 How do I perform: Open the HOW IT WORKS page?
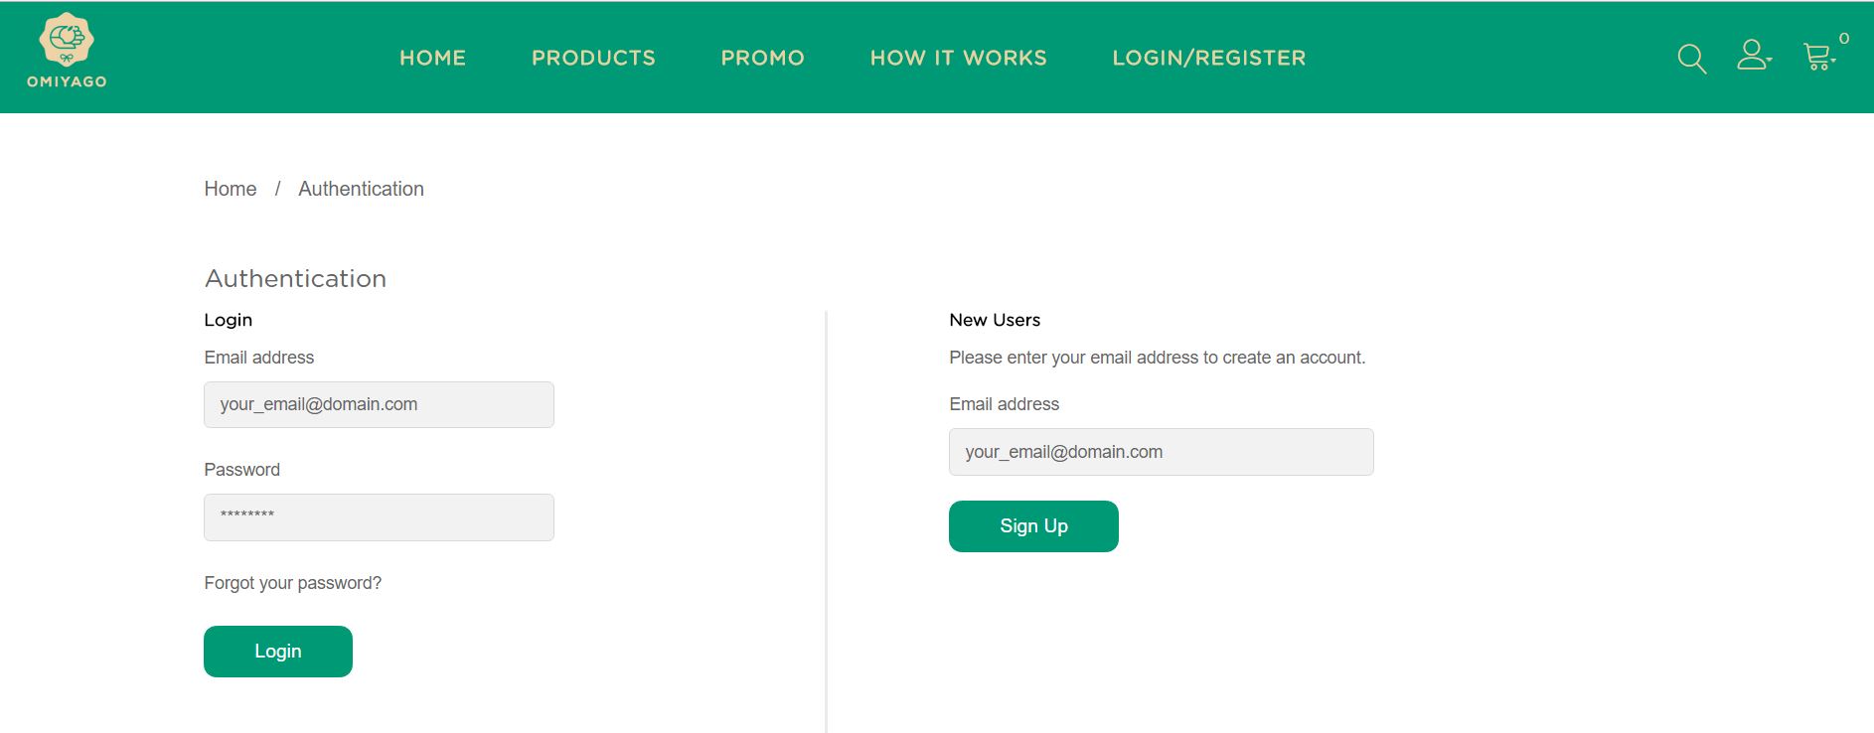click(x=958, y=58)
